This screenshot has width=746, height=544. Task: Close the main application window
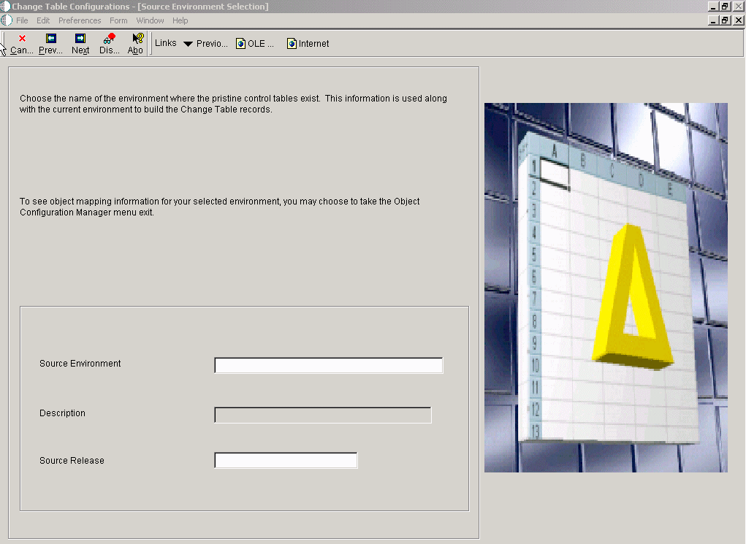(x=738, y=7)
